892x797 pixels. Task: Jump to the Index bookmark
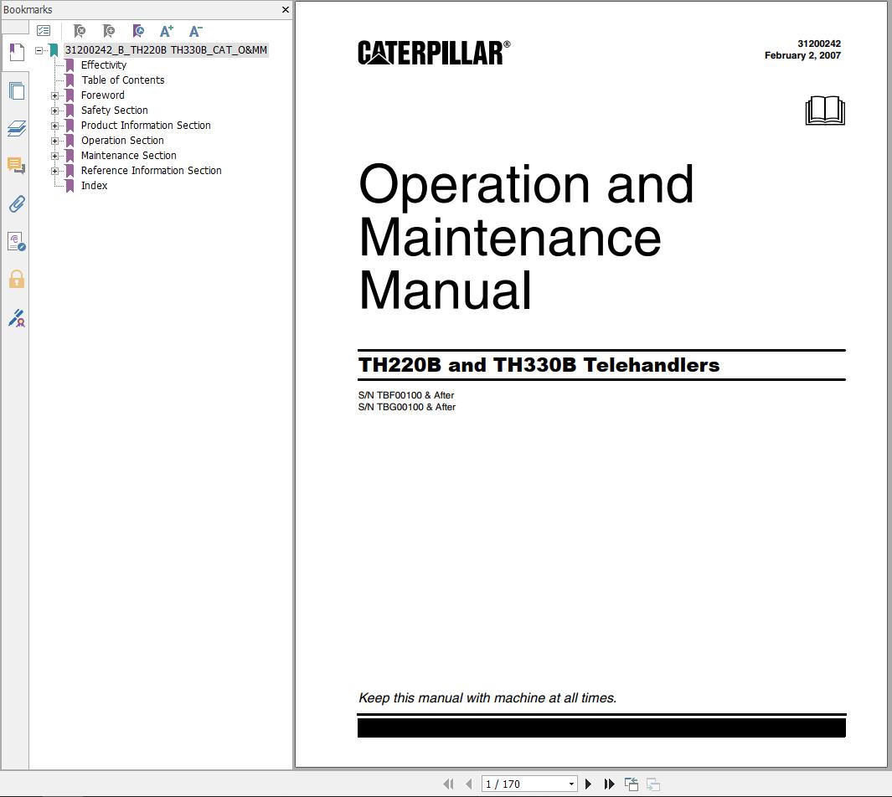click(94, 185)
